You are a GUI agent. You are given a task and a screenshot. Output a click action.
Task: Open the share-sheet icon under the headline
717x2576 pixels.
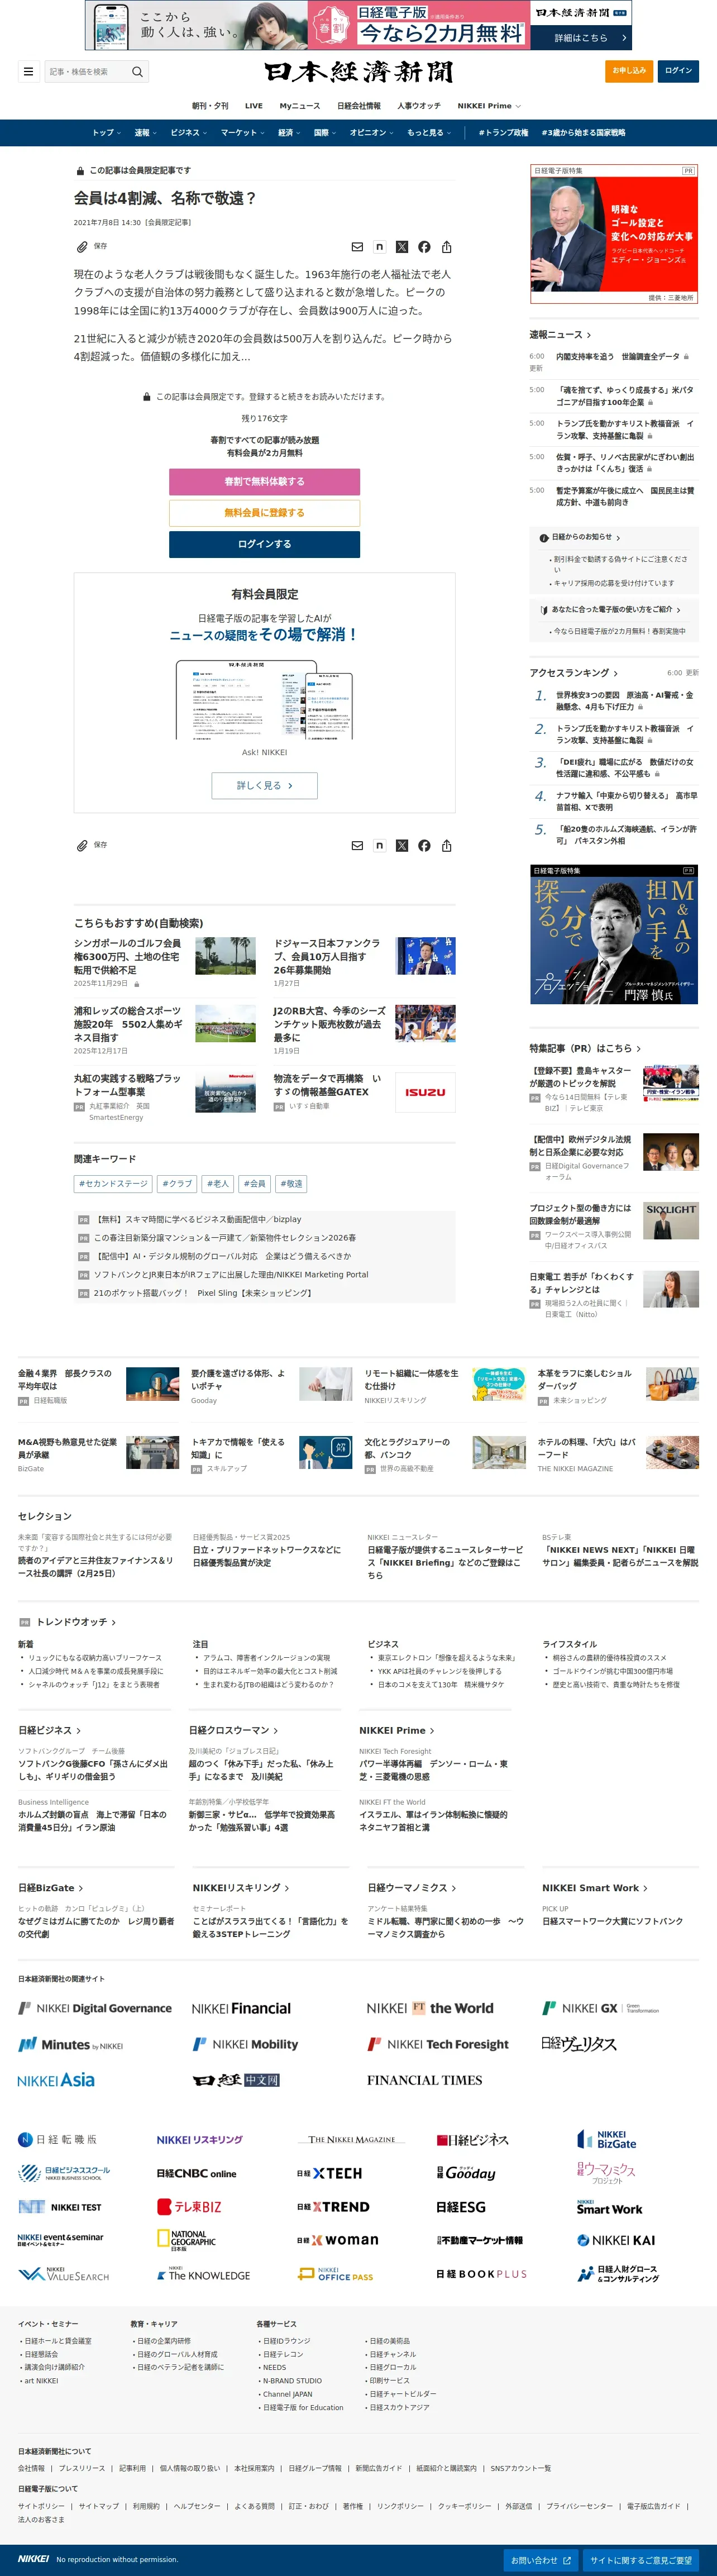tap(446, 247)
